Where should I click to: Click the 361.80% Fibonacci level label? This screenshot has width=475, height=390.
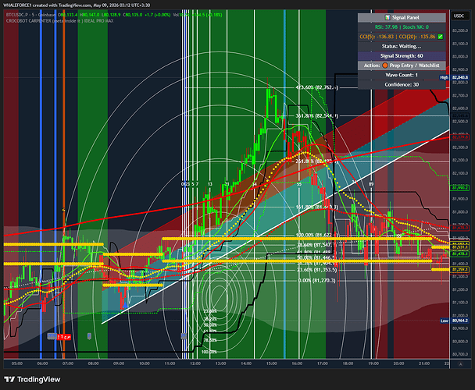[x=316, y=116]
